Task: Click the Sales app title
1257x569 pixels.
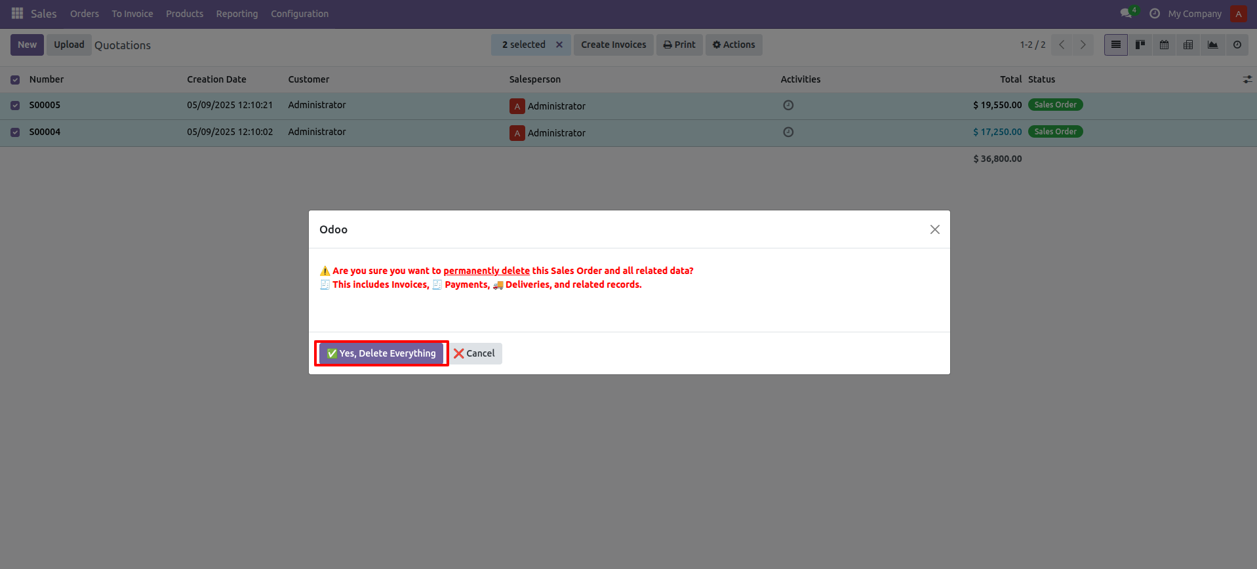Action: pos(44,14)
